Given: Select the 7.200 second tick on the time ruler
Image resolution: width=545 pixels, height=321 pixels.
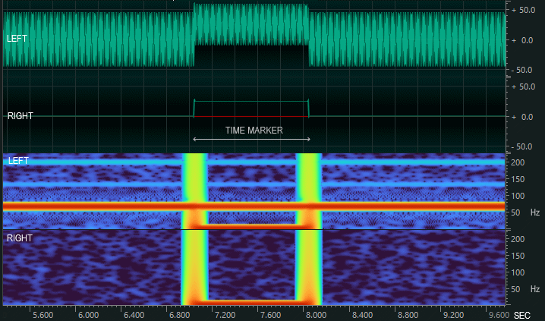Looking at the screenshot, I should [225, 314].
